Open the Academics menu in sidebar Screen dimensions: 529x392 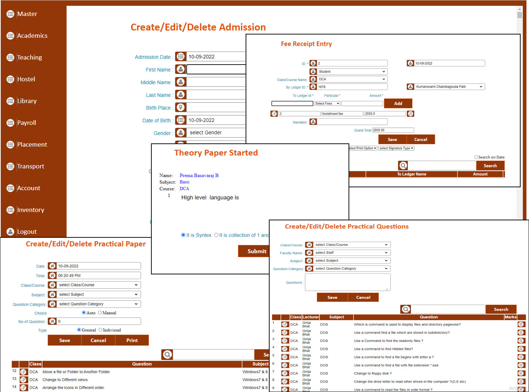point(32,36)
